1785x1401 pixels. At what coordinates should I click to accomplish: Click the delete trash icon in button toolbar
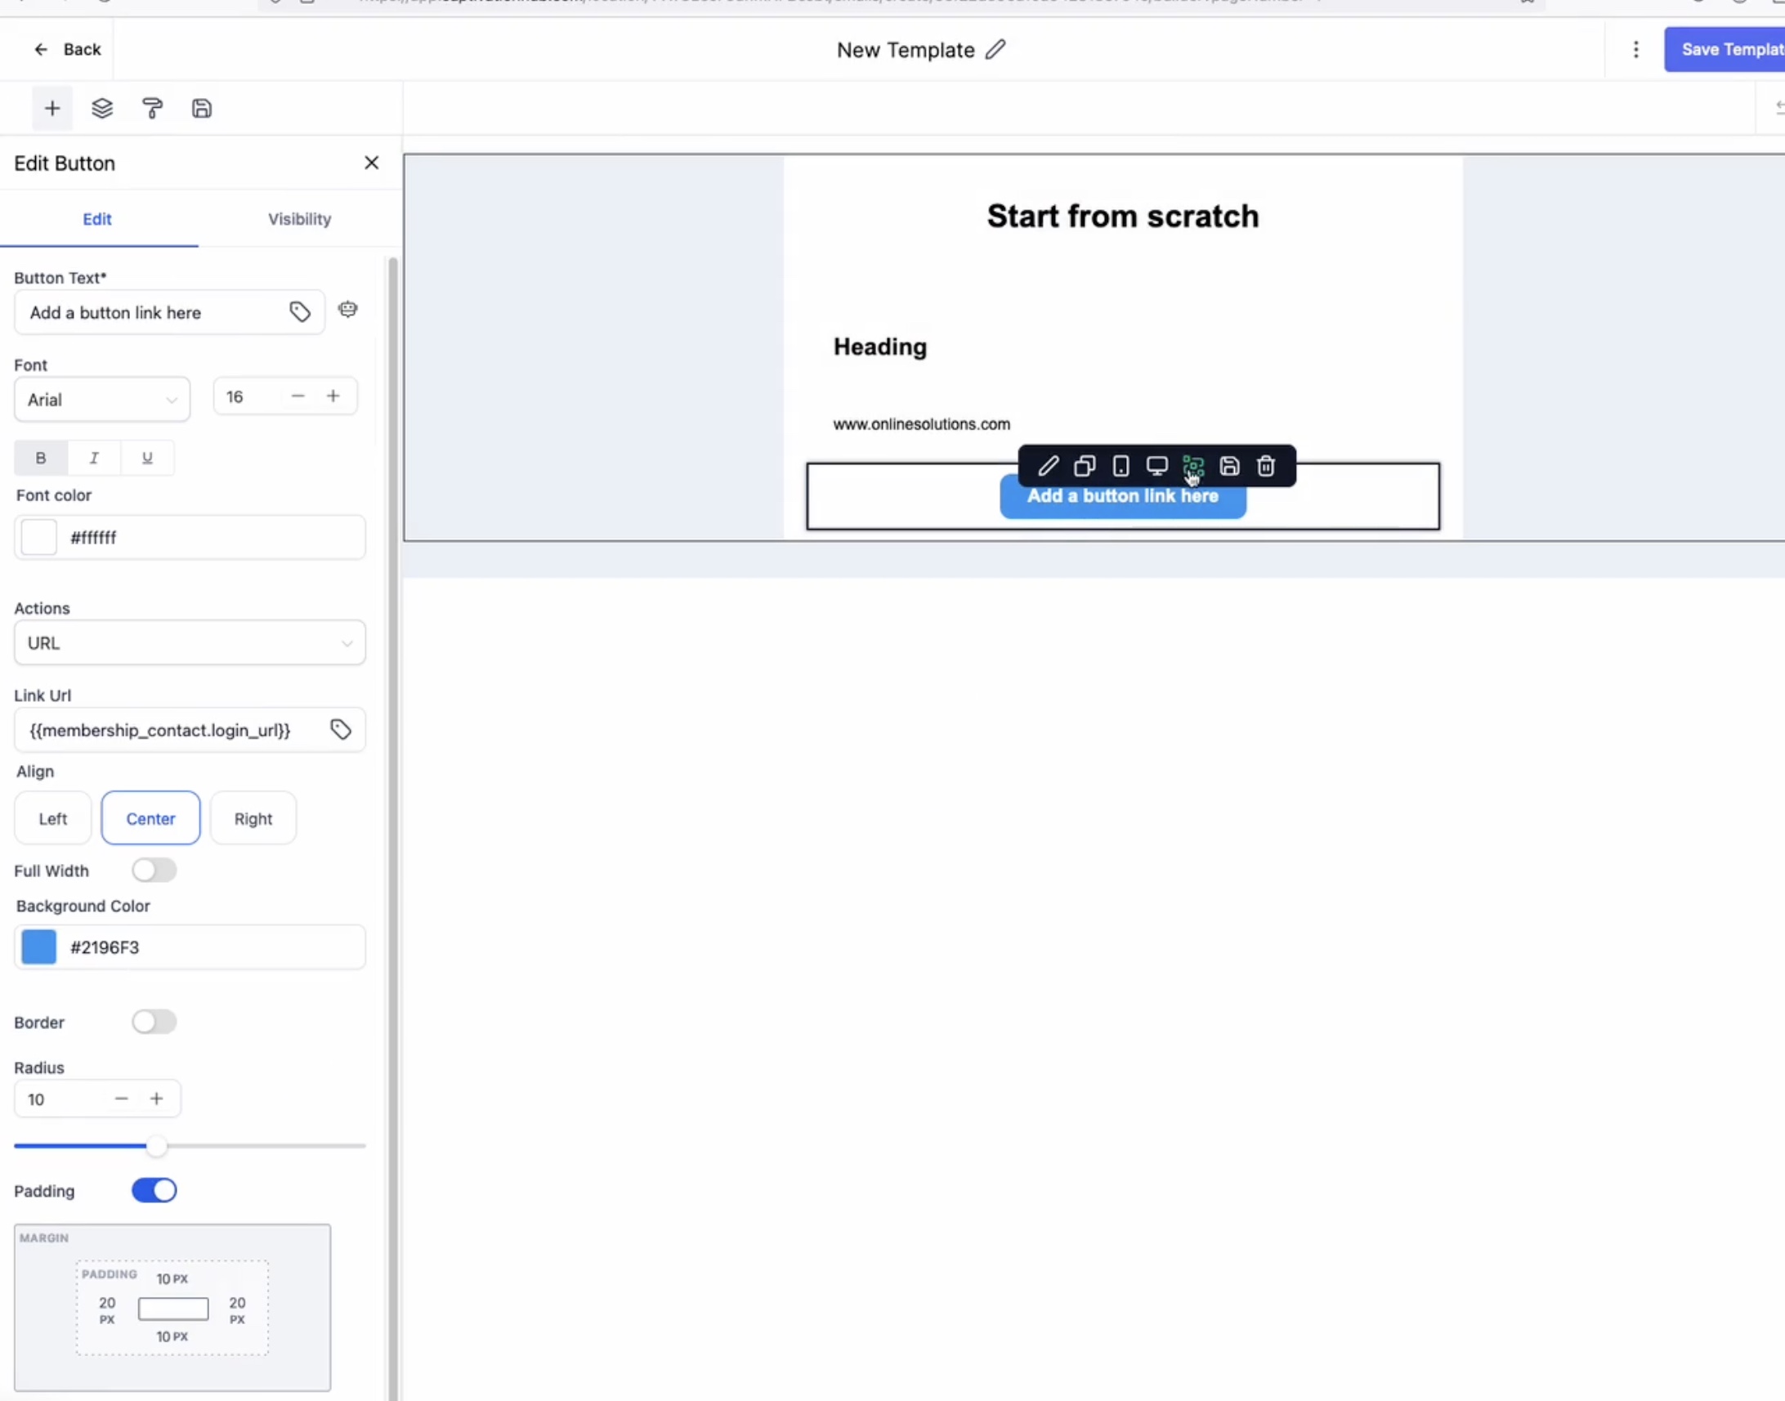[x=1266, y=466]
